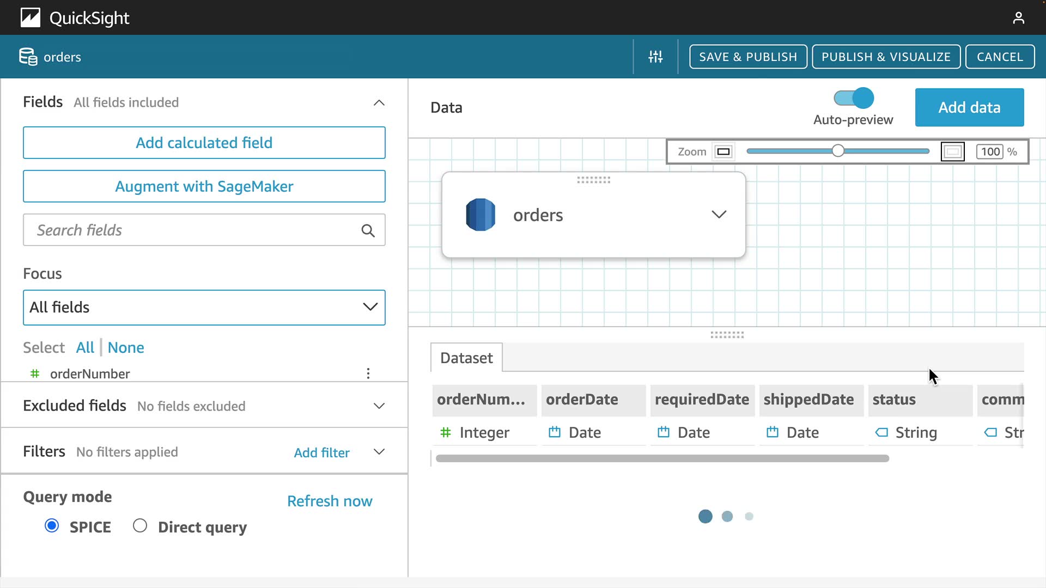This screenshot has width=1046, height=588.
Task: Click the zoom fit-to-screen icon
Action: pos(952,152)
